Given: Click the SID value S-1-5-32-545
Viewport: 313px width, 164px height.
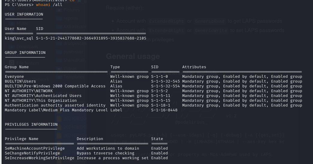Looking at the screenshot, I should (165, 81).
